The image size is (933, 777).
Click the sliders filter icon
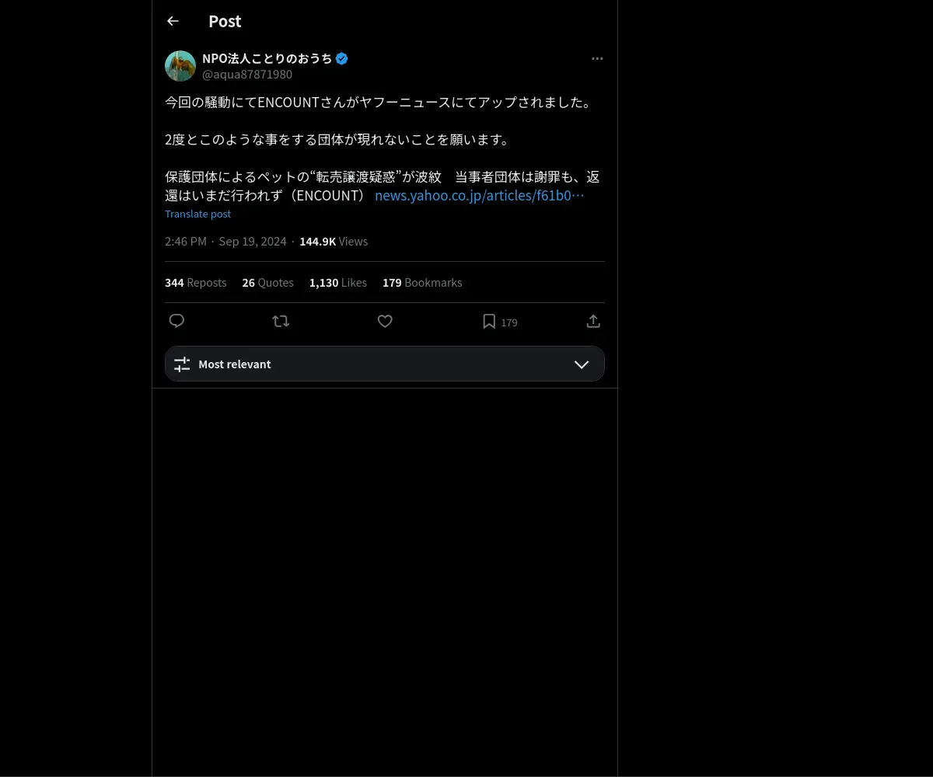tap(182, 364)
